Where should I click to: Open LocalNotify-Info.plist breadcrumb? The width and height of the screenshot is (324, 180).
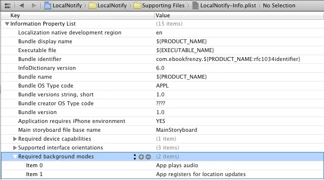pos(225,5)
